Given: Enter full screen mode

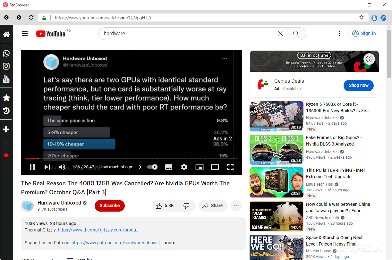Looking at the screenshot, I should (x=230, y=167).
